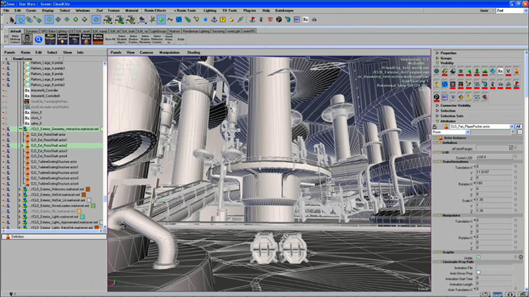
Task: Toggle the Rx visibility filter icon
Action: [499, 71]
